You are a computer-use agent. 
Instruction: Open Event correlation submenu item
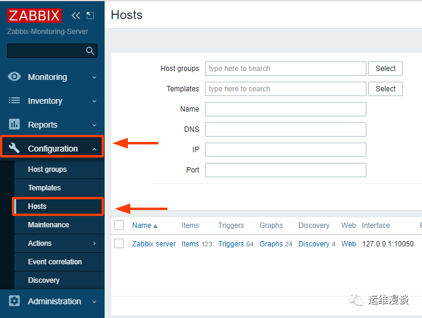(59, 262)
